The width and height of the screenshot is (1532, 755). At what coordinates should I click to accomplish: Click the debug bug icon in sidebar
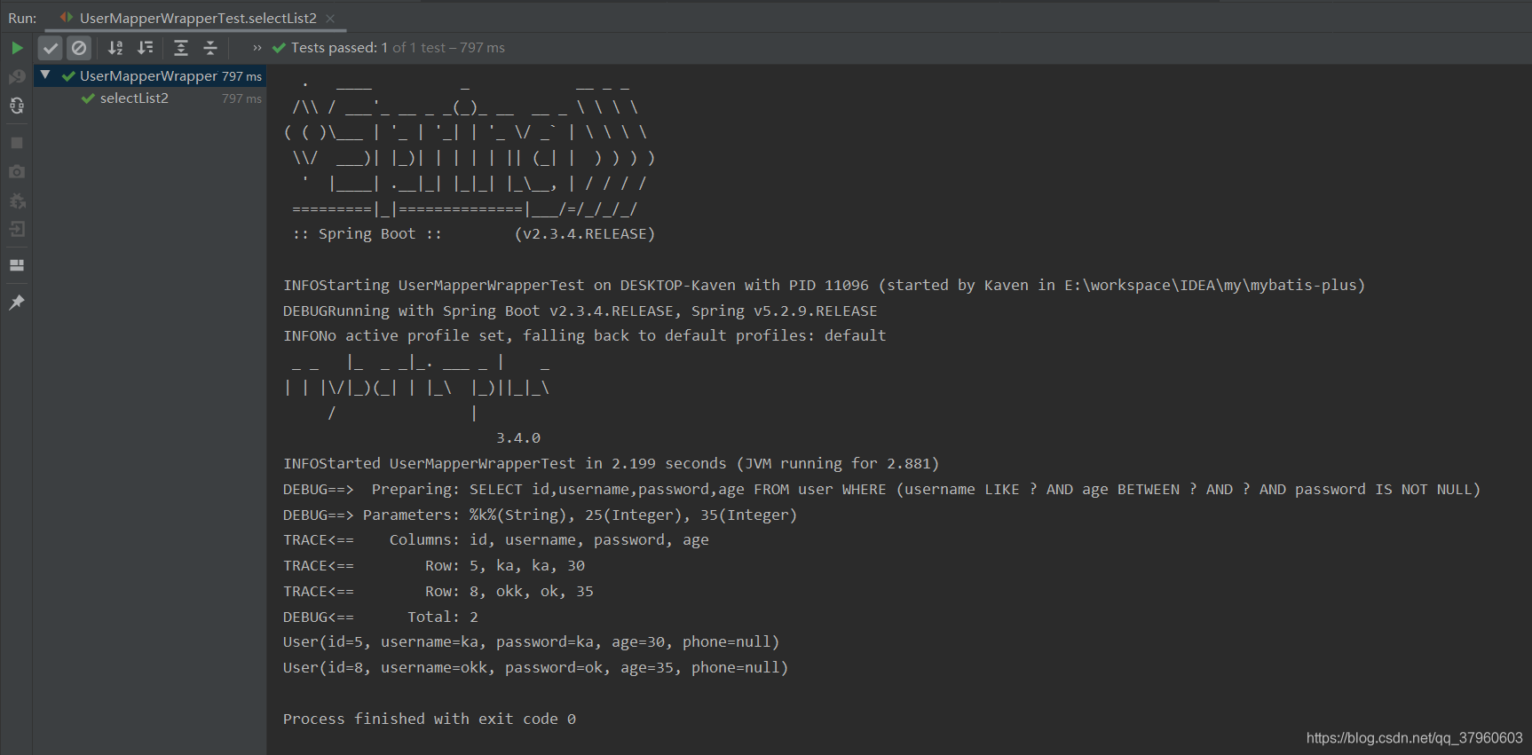point(17,201)
